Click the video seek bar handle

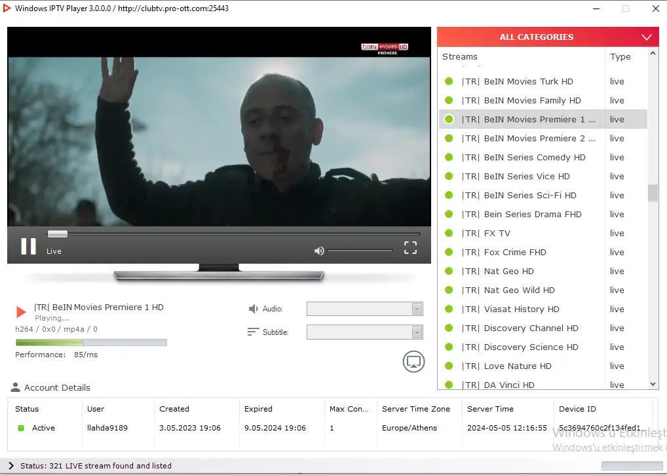[58, 234]
